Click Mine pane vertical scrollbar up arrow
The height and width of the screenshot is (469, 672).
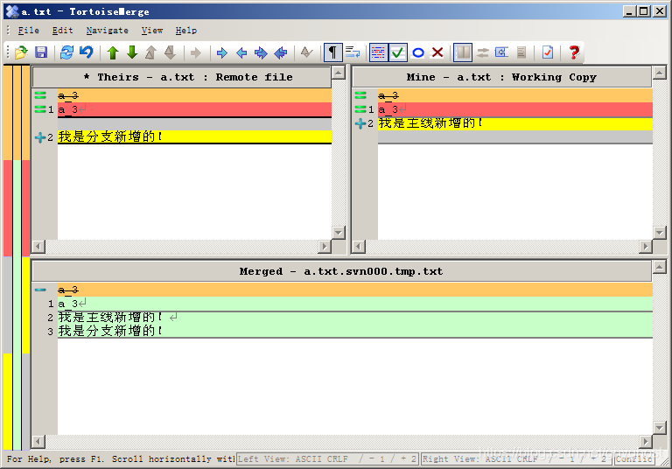click(659, 73)
